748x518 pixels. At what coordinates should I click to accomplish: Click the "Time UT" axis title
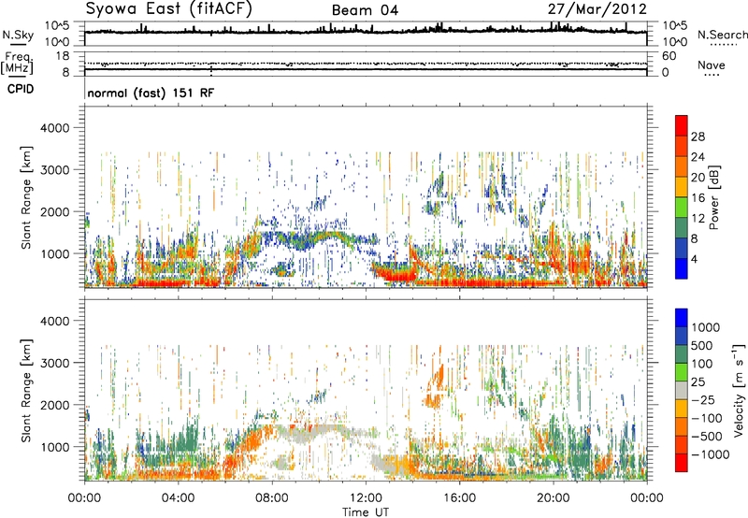(x=366, y=512)
